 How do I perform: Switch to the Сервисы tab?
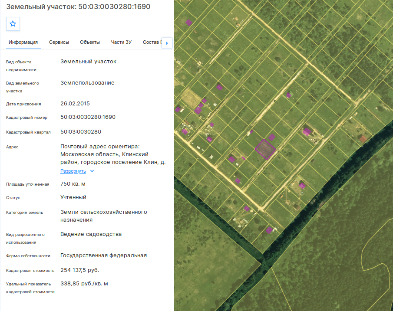[59, 43]
